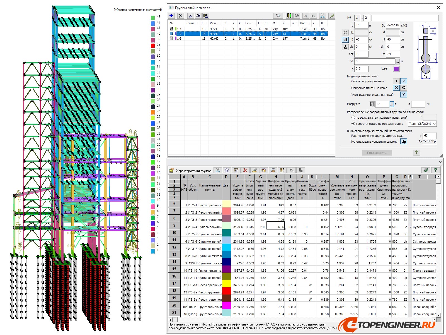Click the paste clipboard icon in pile groups toolbar
Image resolution: width=446 pixels, height=335 pixels.
(205, 16)
